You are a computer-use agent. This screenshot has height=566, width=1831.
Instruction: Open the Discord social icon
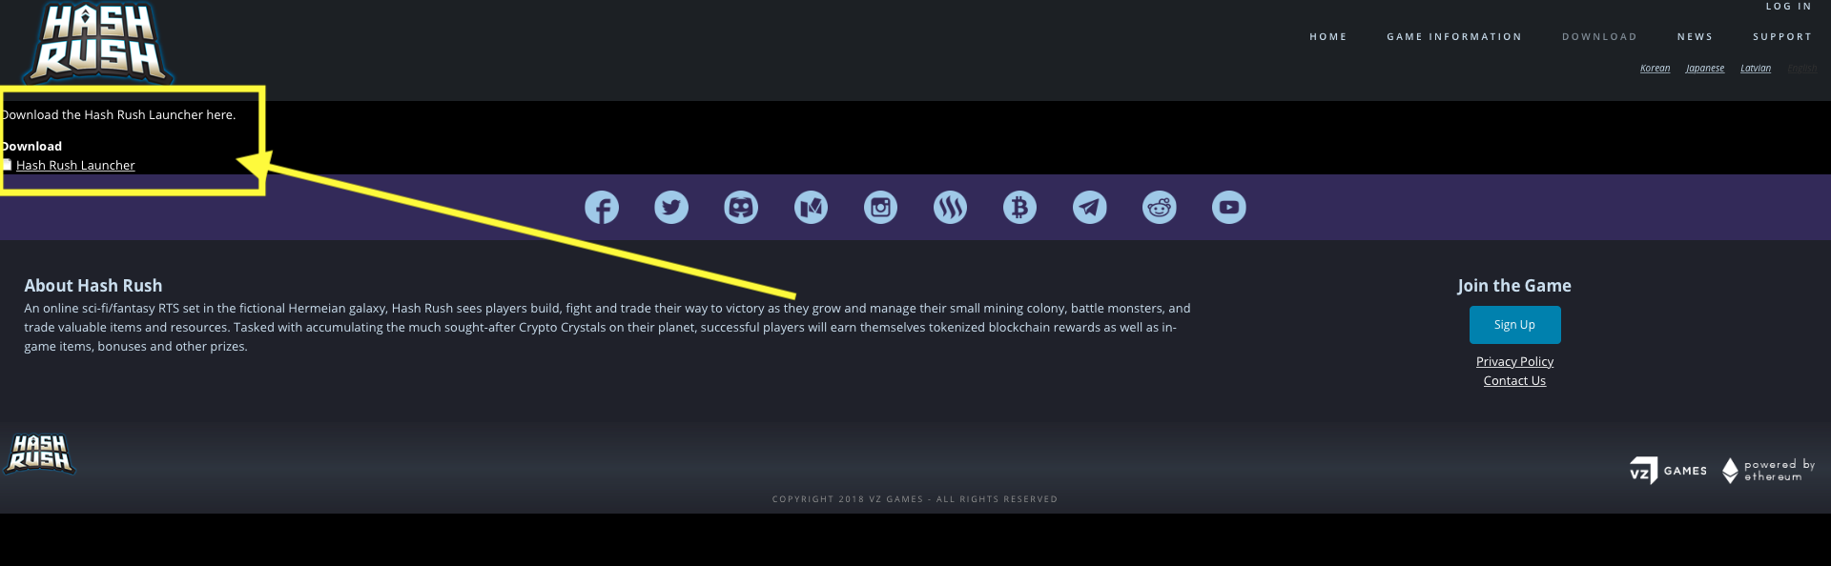741,207
